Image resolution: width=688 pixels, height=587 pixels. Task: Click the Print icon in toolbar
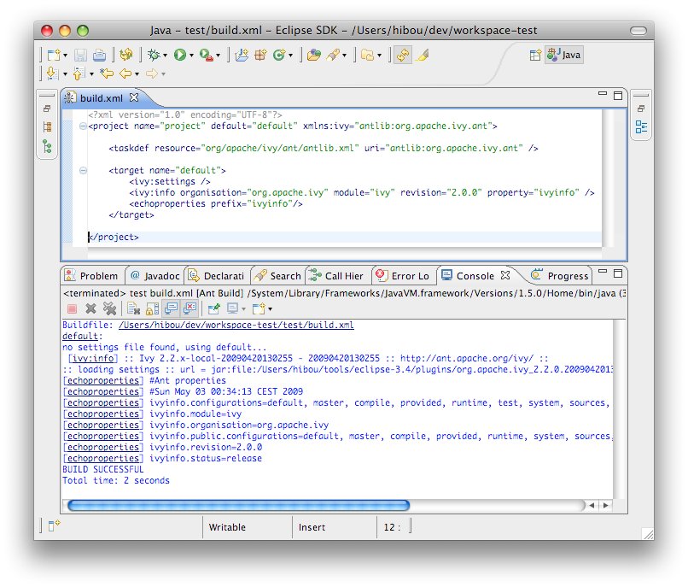pos(100,55)
